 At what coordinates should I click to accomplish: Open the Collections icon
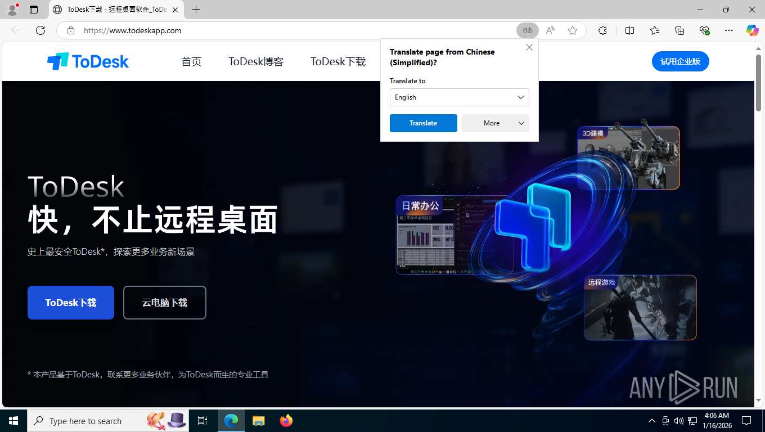pos(679,30)
